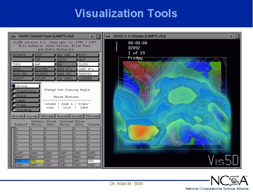The image size is (253, 192).
Task: Switch to TOP view
Action: pyautogui.click(x=44, y=60)
